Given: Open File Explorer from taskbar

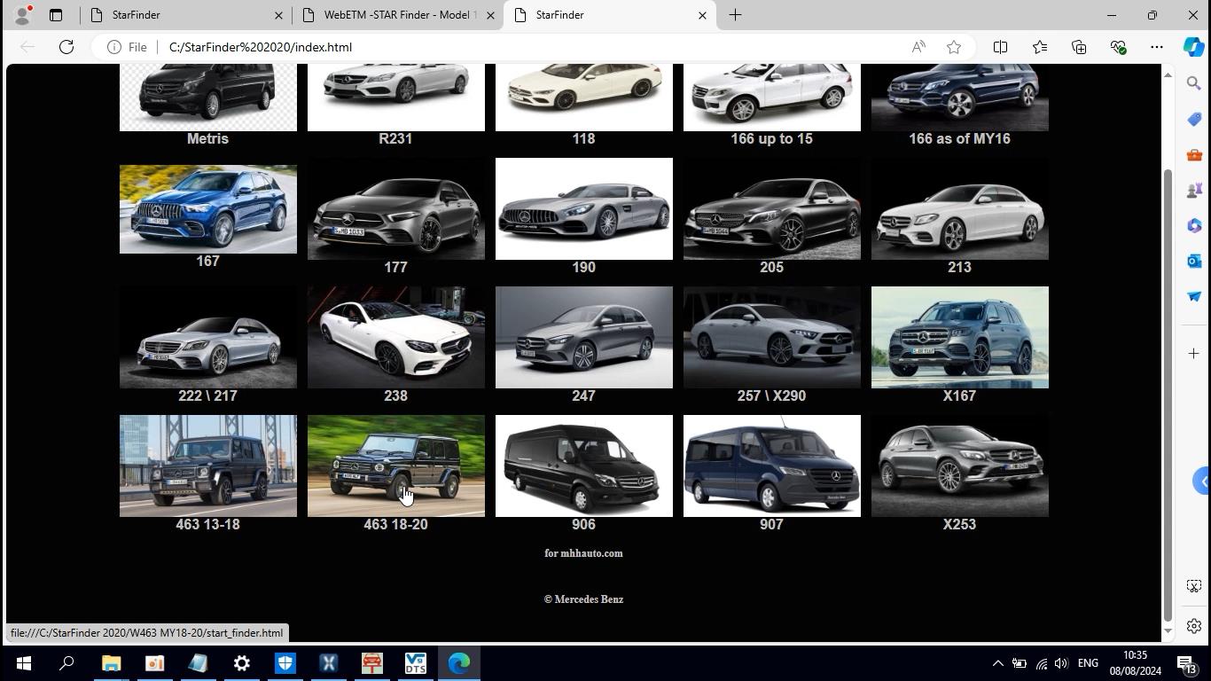Looking at the screenshot, I should tap(111, 663).
